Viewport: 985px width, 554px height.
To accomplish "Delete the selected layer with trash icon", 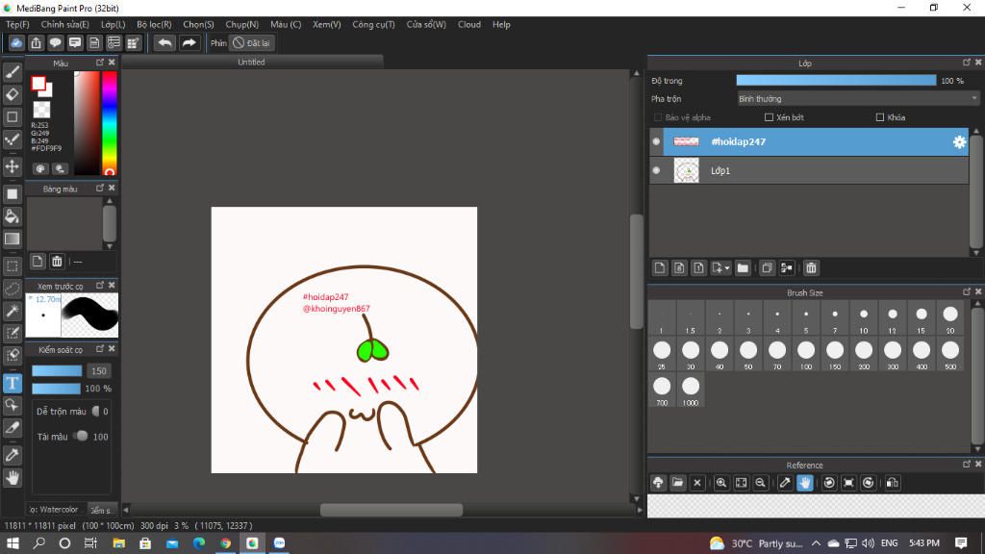I will [811, 268].
